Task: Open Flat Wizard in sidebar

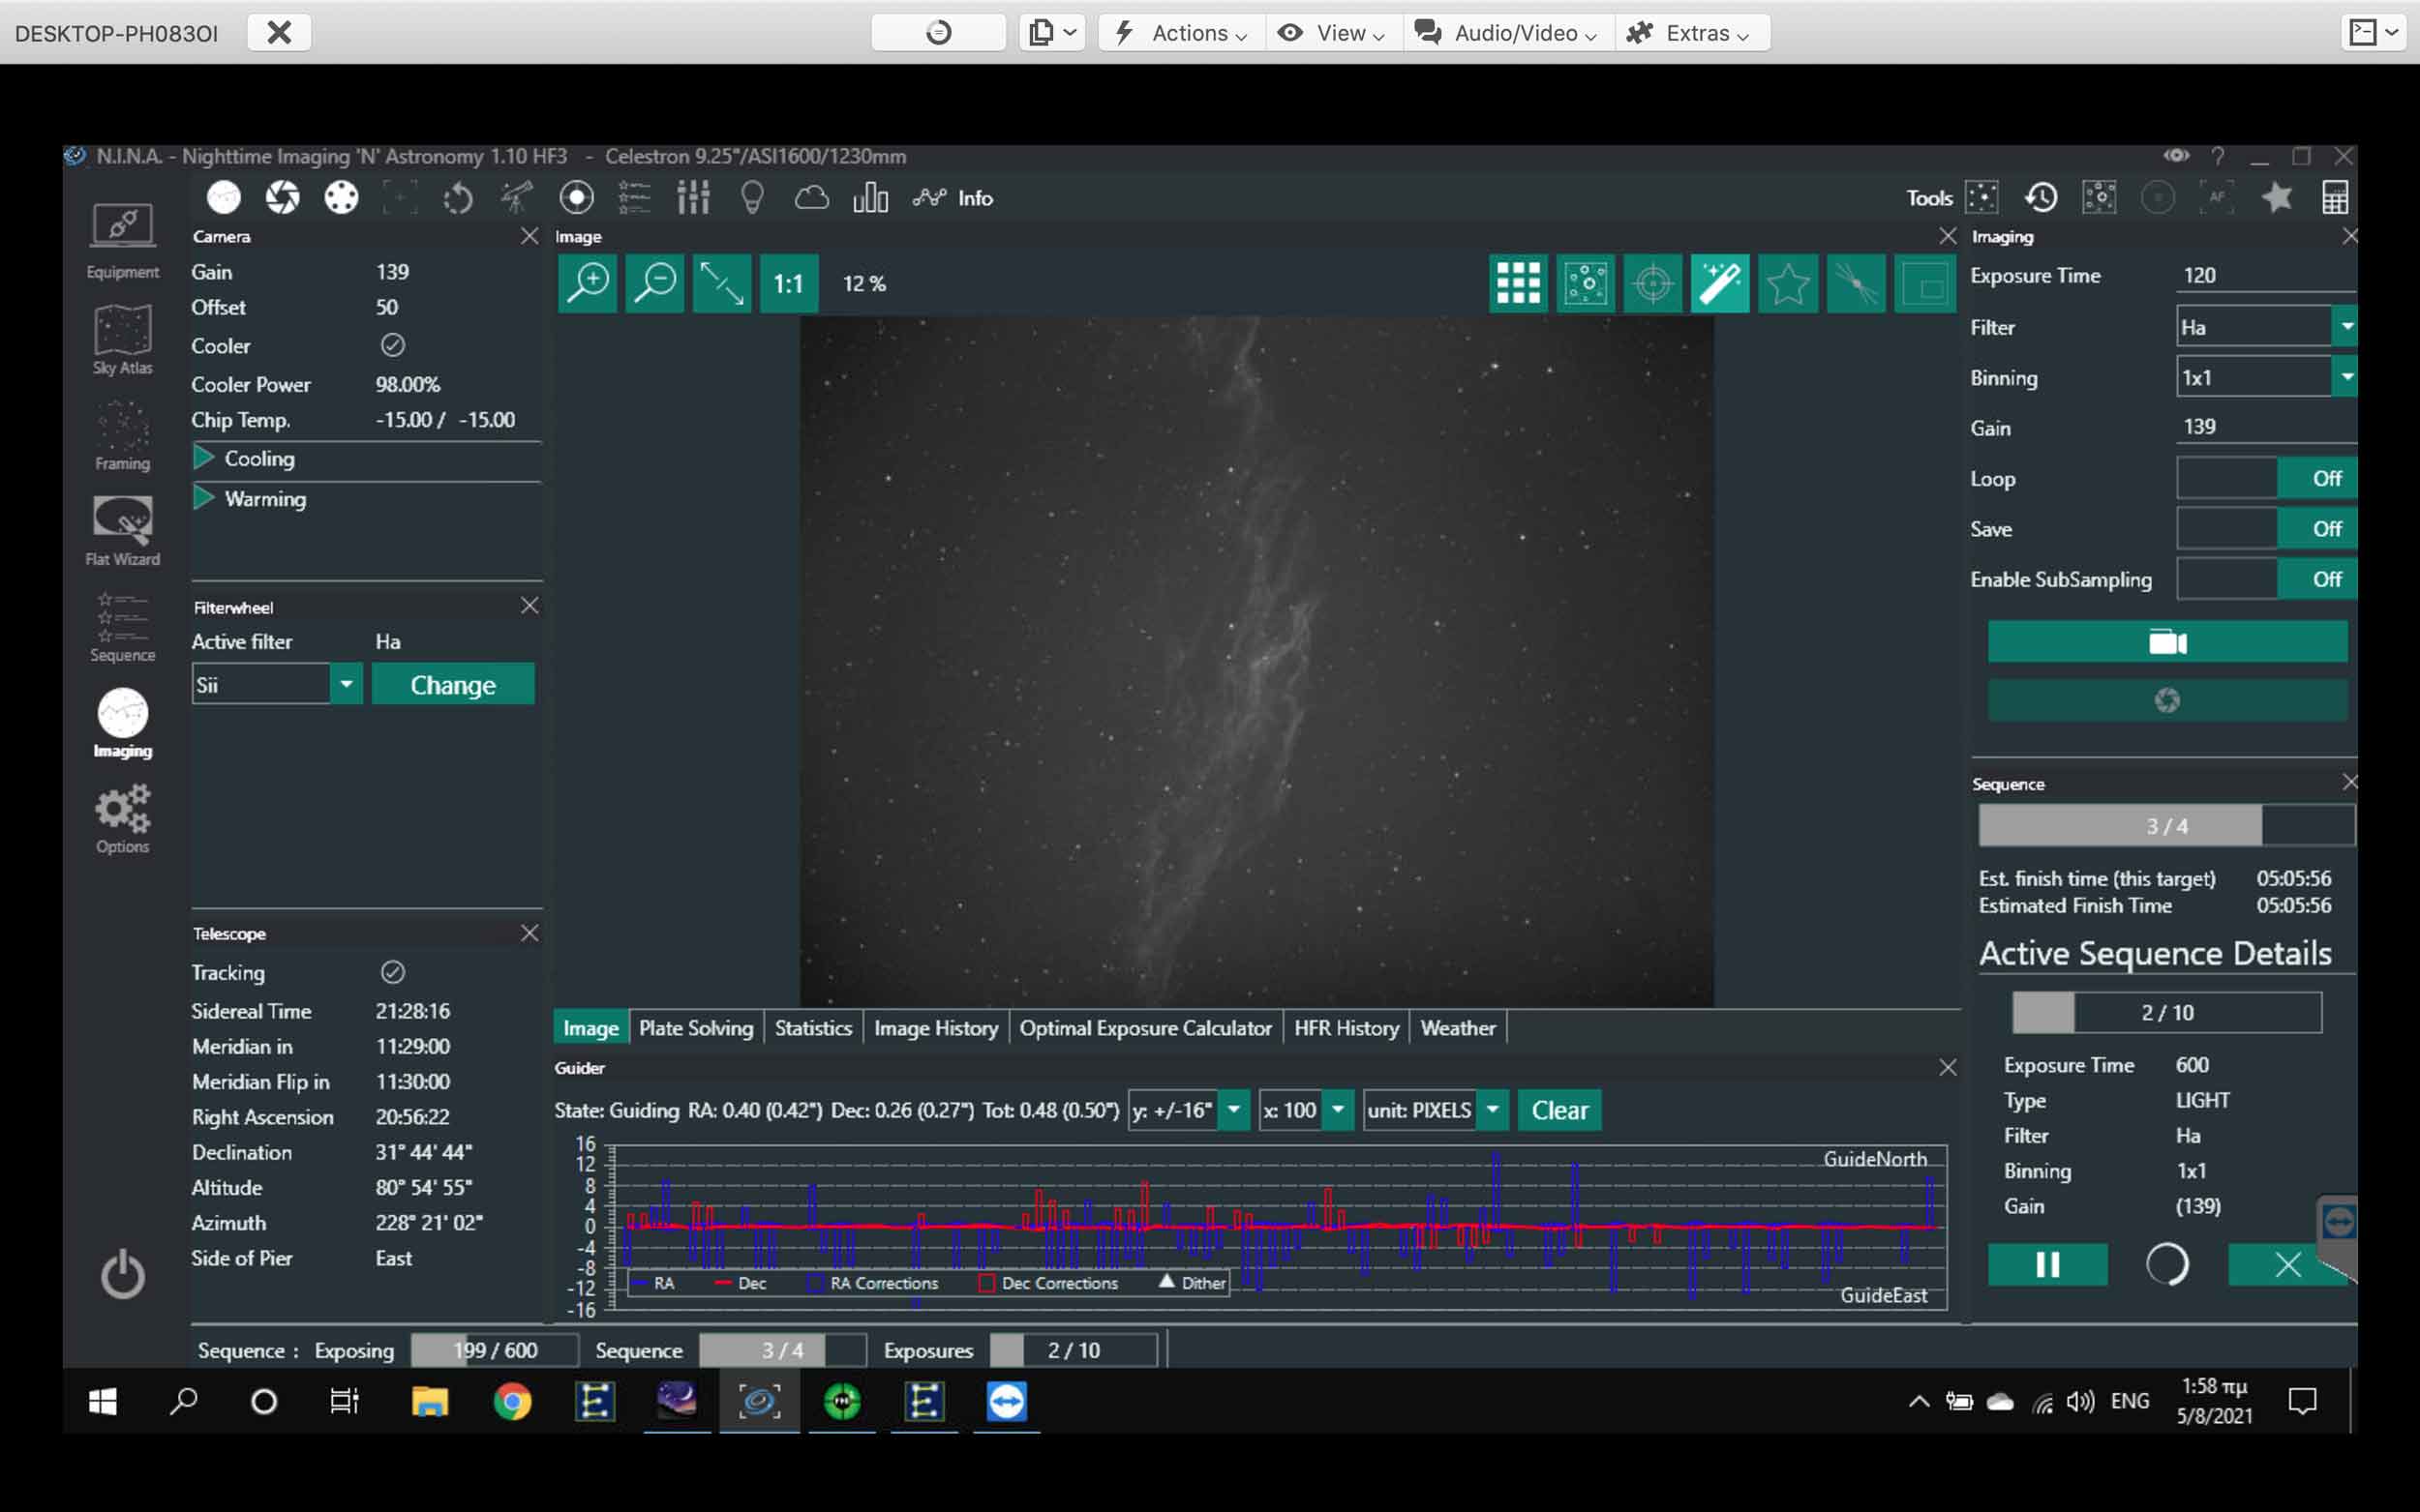Action: click(122, 531)
